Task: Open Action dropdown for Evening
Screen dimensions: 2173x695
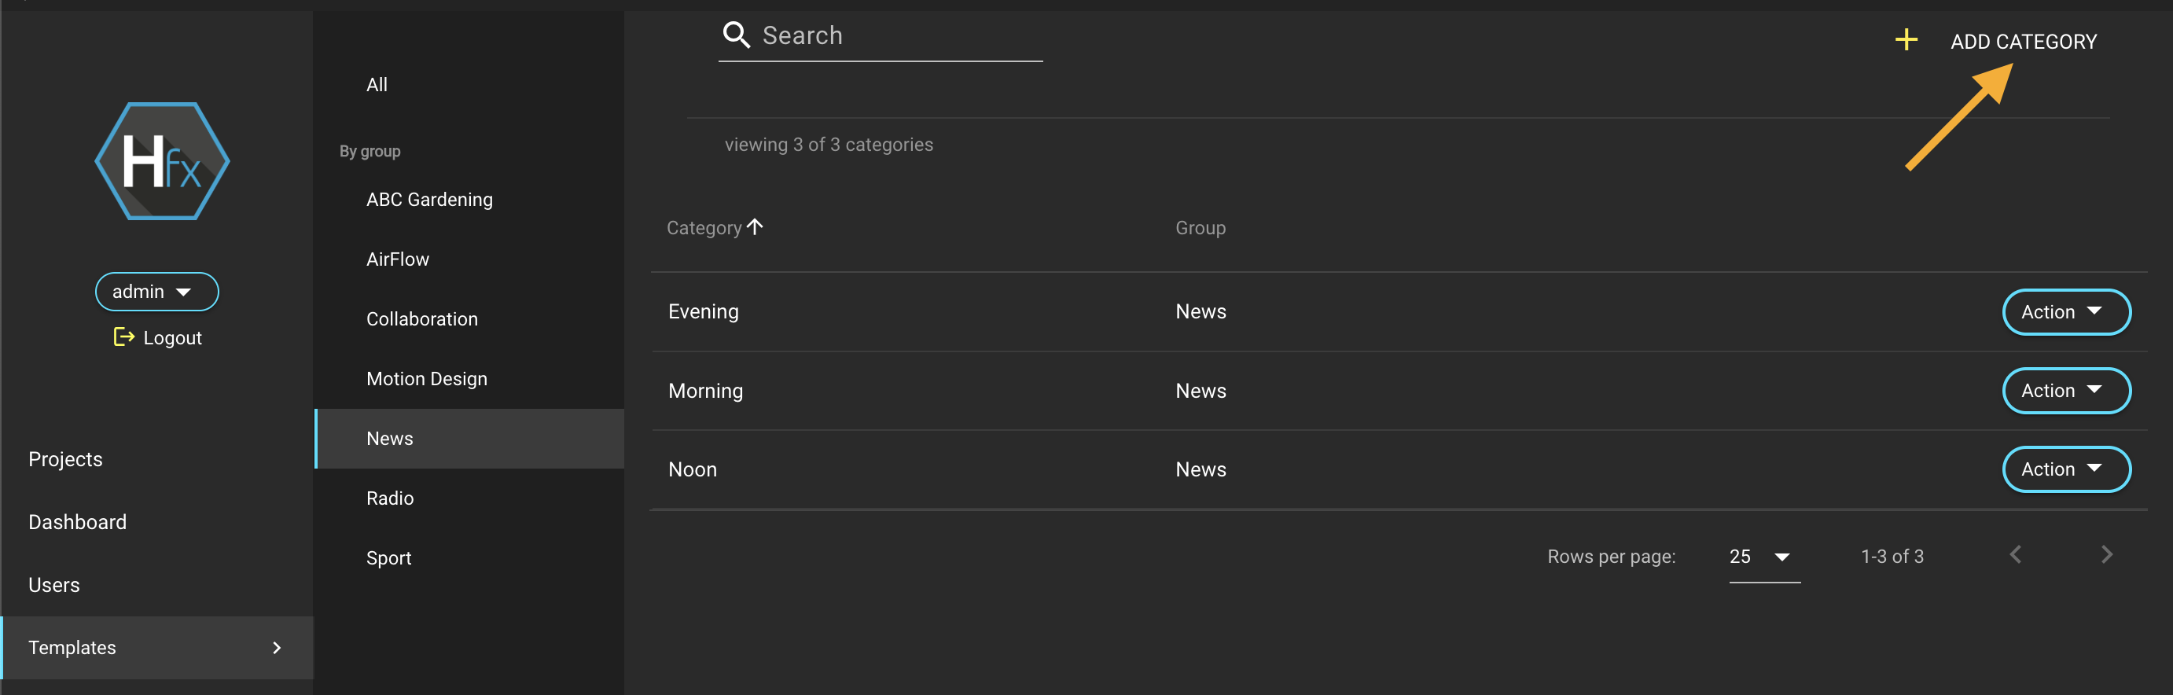Action: (2065, 312)
